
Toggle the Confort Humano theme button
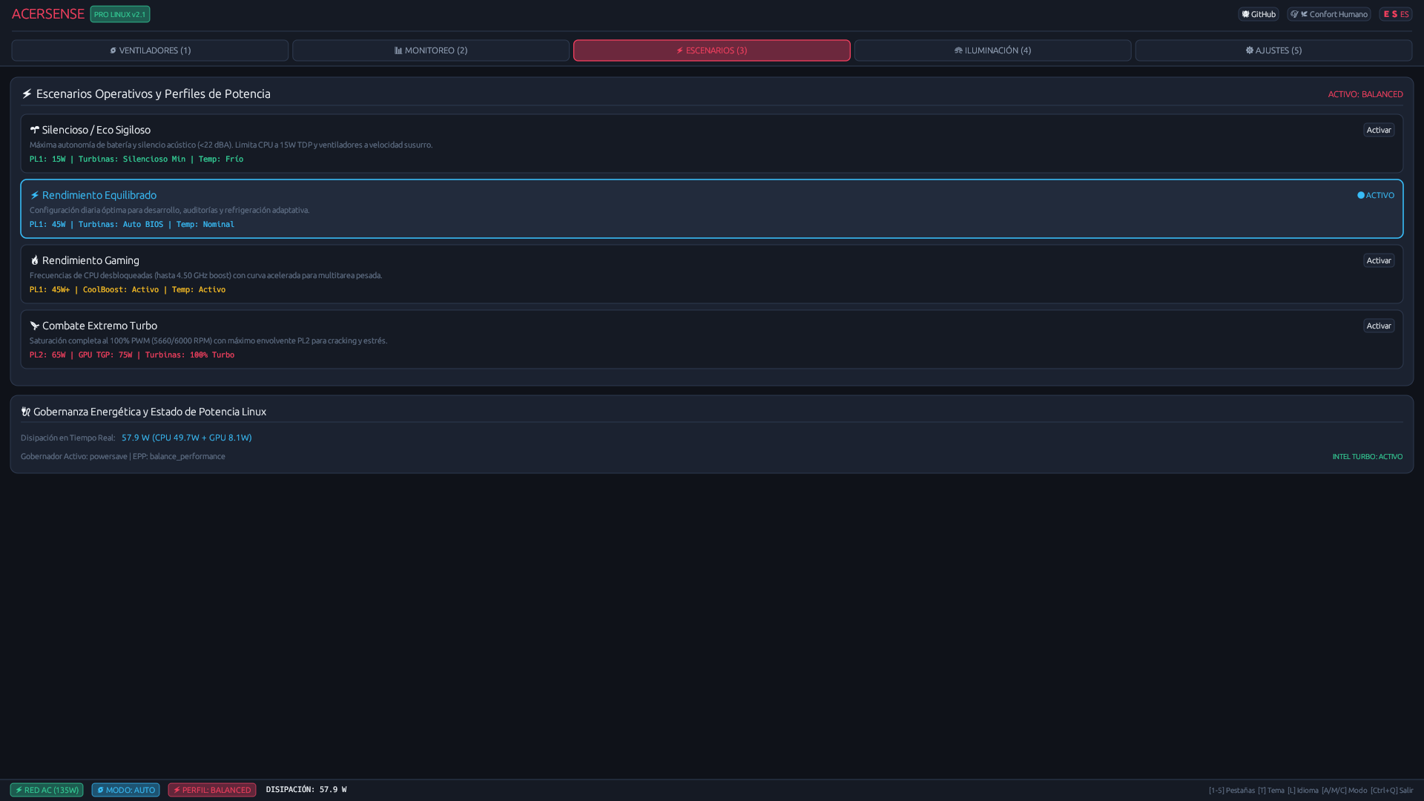(x=1329, y=14)
